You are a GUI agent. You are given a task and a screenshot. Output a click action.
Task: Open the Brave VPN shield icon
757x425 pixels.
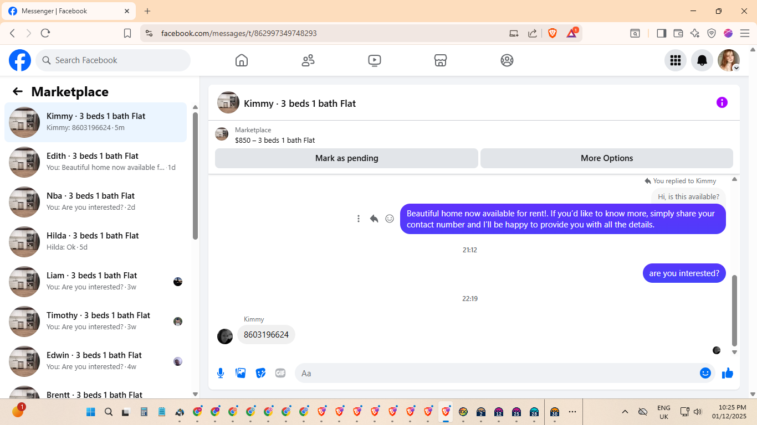[x=712, y=33]
